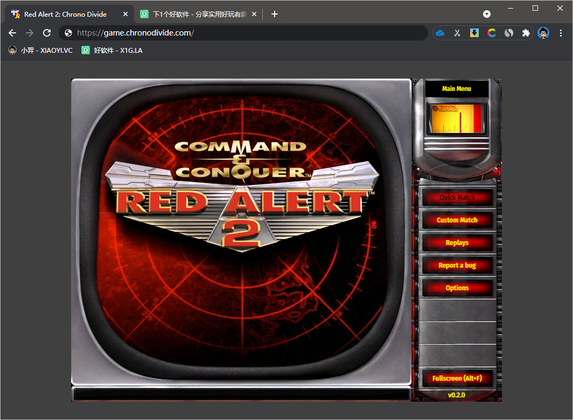The width and height of the screenshot is (573, 420).
Task: Close the Red Alert 2: Chrono Divide tab
Action: coord(125,14)
